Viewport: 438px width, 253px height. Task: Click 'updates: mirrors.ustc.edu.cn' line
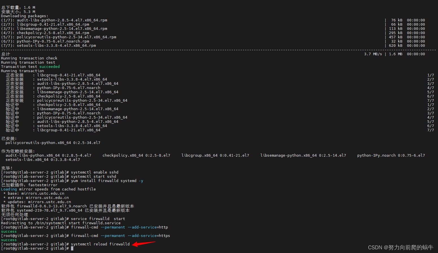[37, 202]
